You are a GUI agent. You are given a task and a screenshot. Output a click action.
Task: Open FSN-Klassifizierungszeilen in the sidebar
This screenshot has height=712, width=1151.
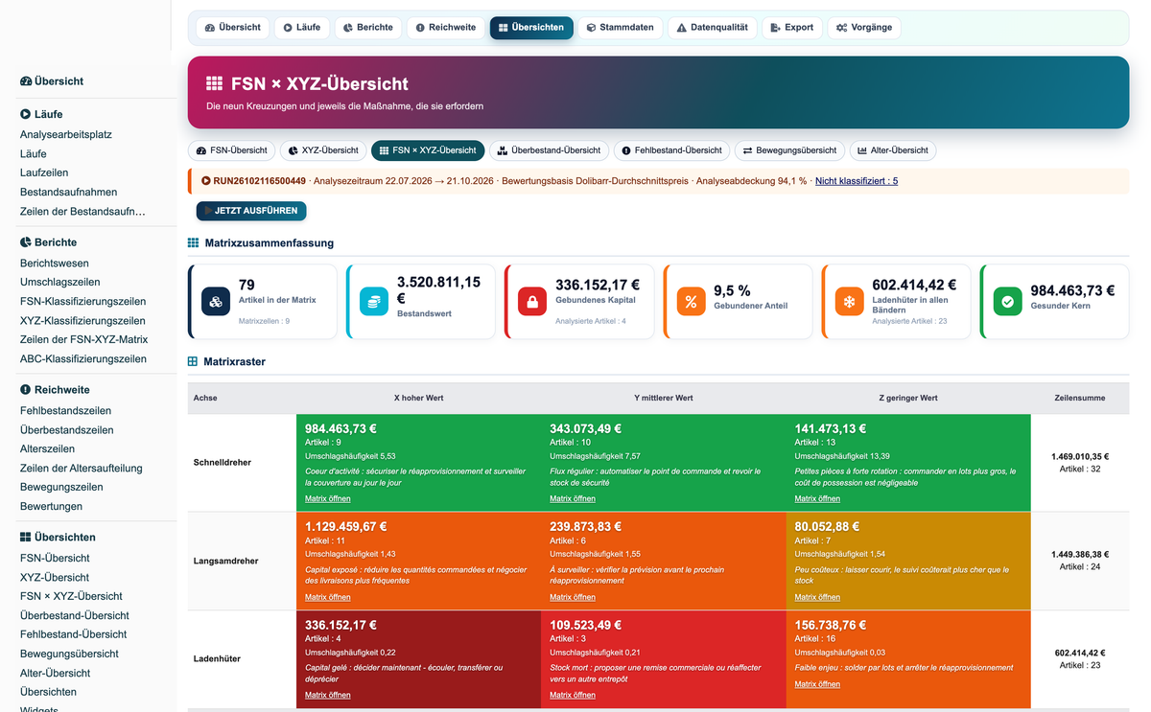point(83,302)
